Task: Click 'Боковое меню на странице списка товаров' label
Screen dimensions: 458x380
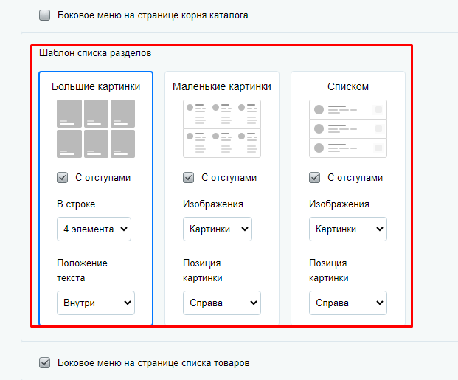Action: (x=153, y=363)
